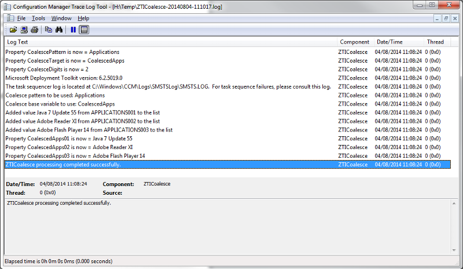Select row 'Property CoalescedApps03 is now = Adobe Flash Player'

[x=227, y=156]
